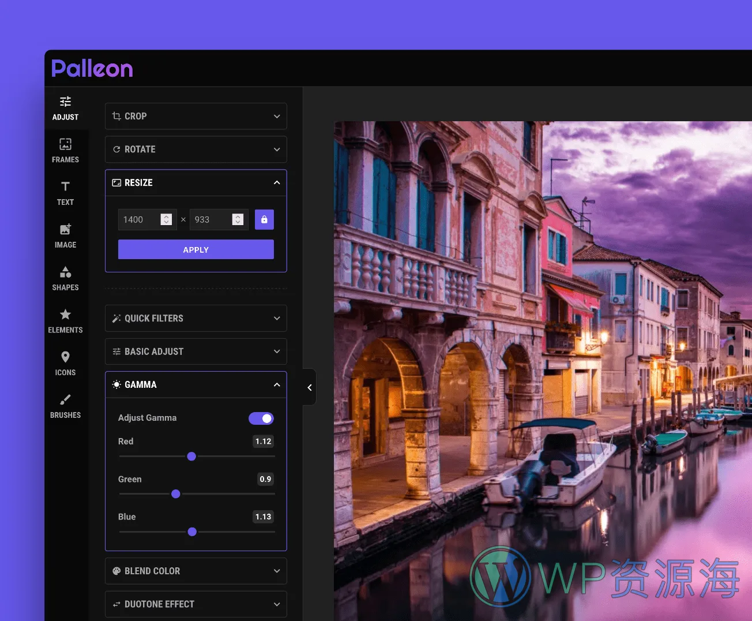Select the Adjust panel icon
This screenshot has height=621, width=752.
[x=65, y=108]
